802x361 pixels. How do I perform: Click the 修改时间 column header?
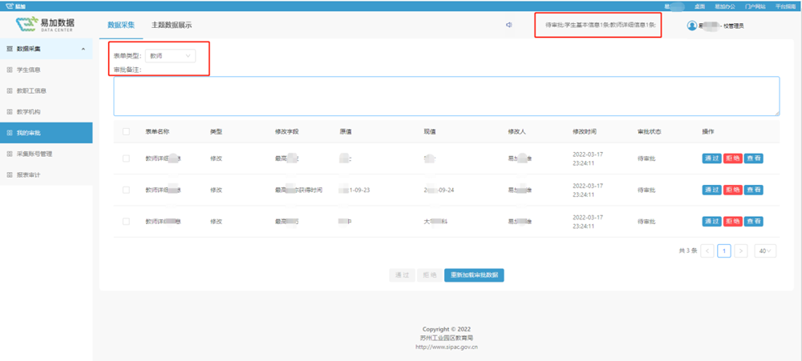[x=584, y=132]
